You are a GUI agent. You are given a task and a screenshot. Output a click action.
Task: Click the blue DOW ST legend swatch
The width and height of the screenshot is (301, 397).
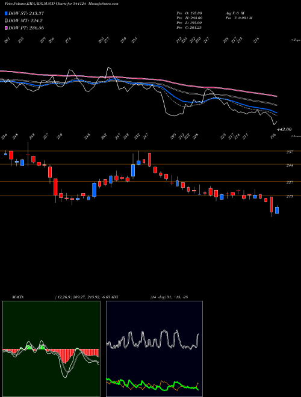tap(6, 13)
